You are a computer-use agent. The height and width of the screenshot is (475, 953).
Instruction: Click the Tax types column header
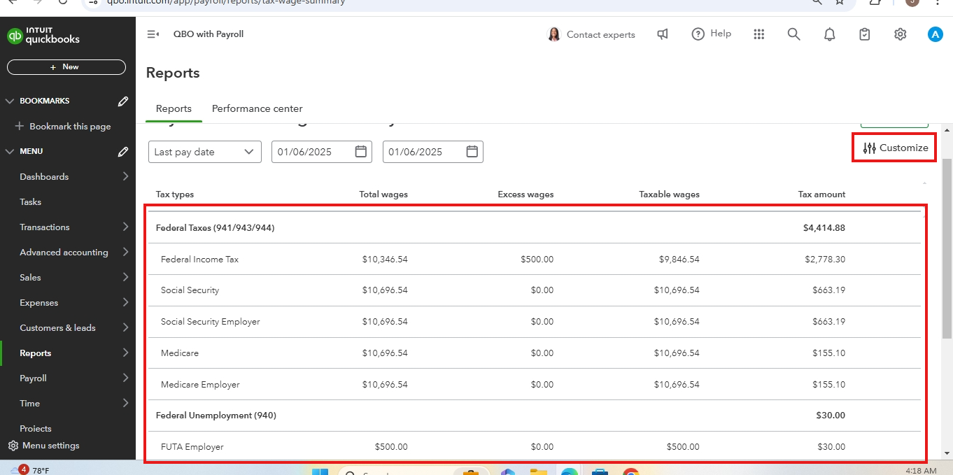pyautogui.click(x=175, y=194)
